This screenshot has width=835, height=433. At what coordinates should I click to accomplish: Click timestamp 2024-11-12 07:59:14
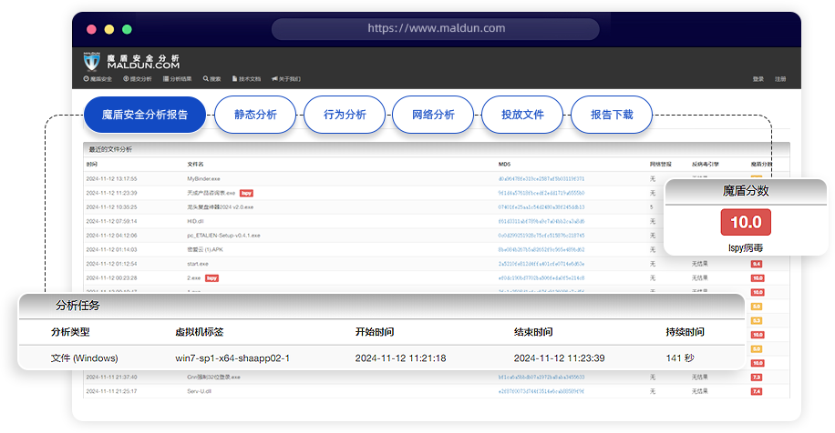[111, 221]
